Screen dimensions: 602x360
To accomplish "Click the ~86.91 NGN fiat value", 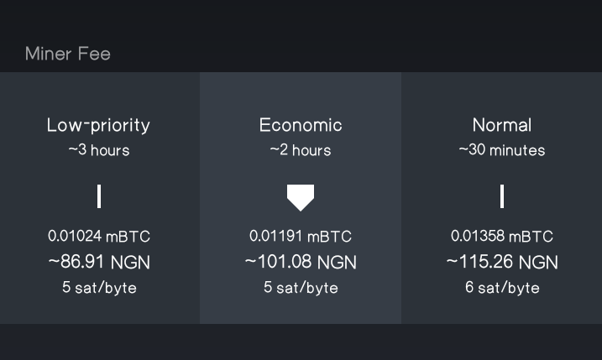I will click(x=99, y=262).
